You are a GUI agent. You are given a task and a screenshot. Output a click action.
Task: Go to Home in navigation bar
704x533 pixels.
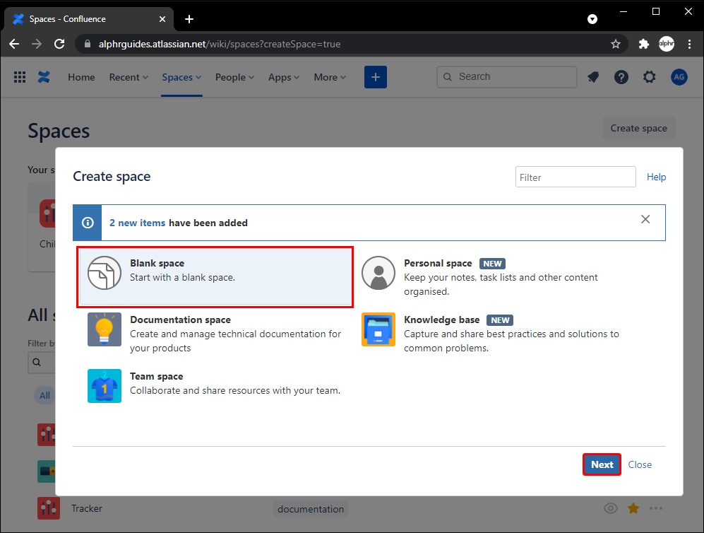[x=81, y=77]
